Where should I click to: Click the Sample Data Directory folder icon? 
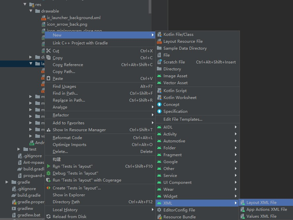(160, 48)
